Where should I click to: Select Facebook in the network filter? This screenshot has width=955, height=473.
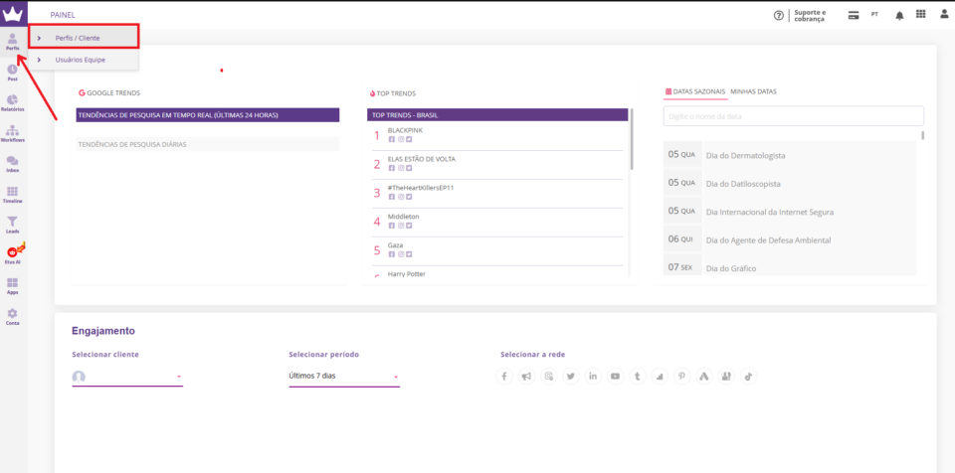[x=504, y=377]
